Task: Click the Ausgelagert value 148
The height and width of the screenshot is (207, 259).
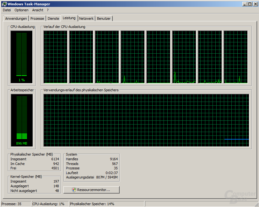Action: [56, 186]
